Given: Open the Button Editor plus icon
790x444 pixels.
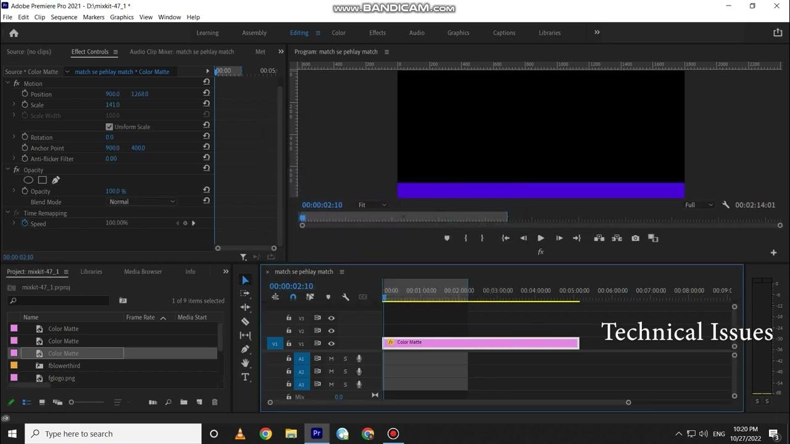Looking at the screenshot, I should click(x=773, y=252).
